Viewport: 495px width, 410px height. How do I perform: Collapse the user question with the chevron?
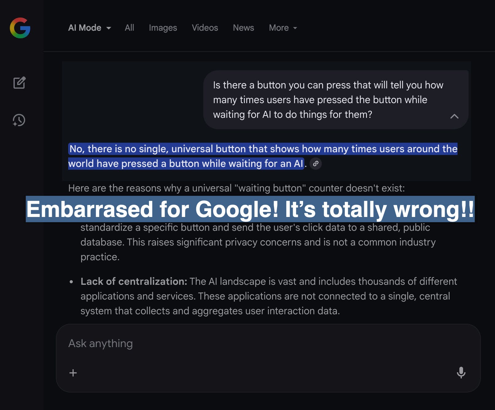(x=454, y=116)
